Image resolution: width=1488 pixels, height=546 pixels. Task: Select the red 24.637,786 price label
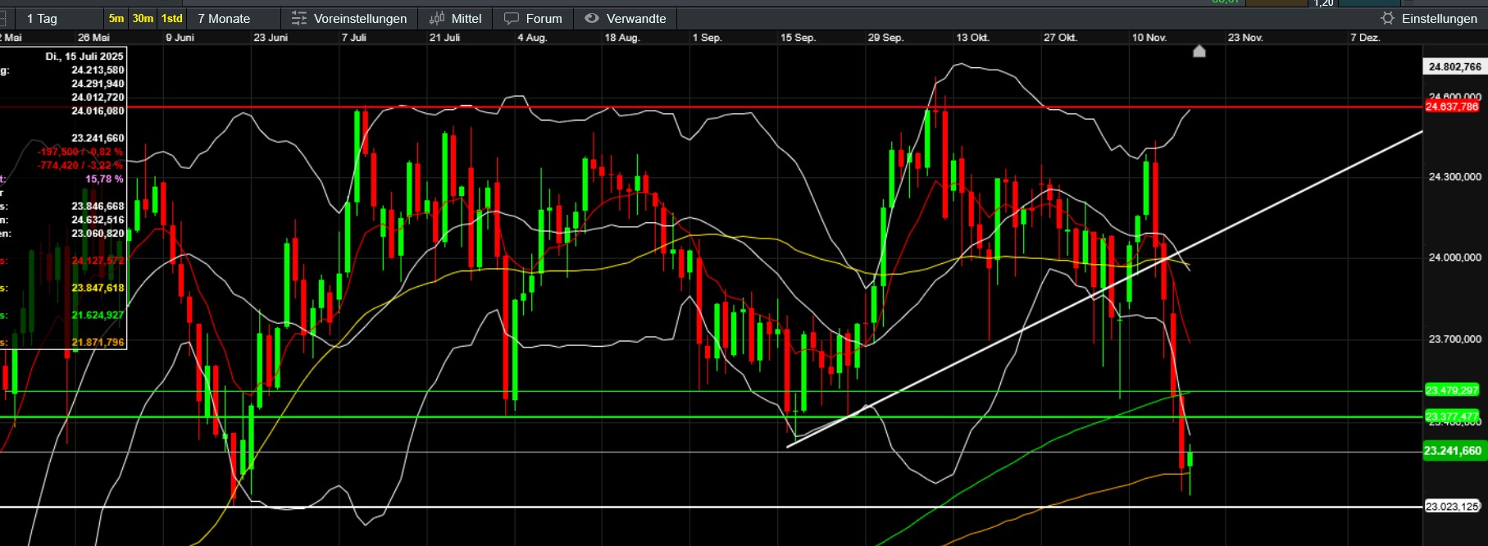coord(1452,107)
